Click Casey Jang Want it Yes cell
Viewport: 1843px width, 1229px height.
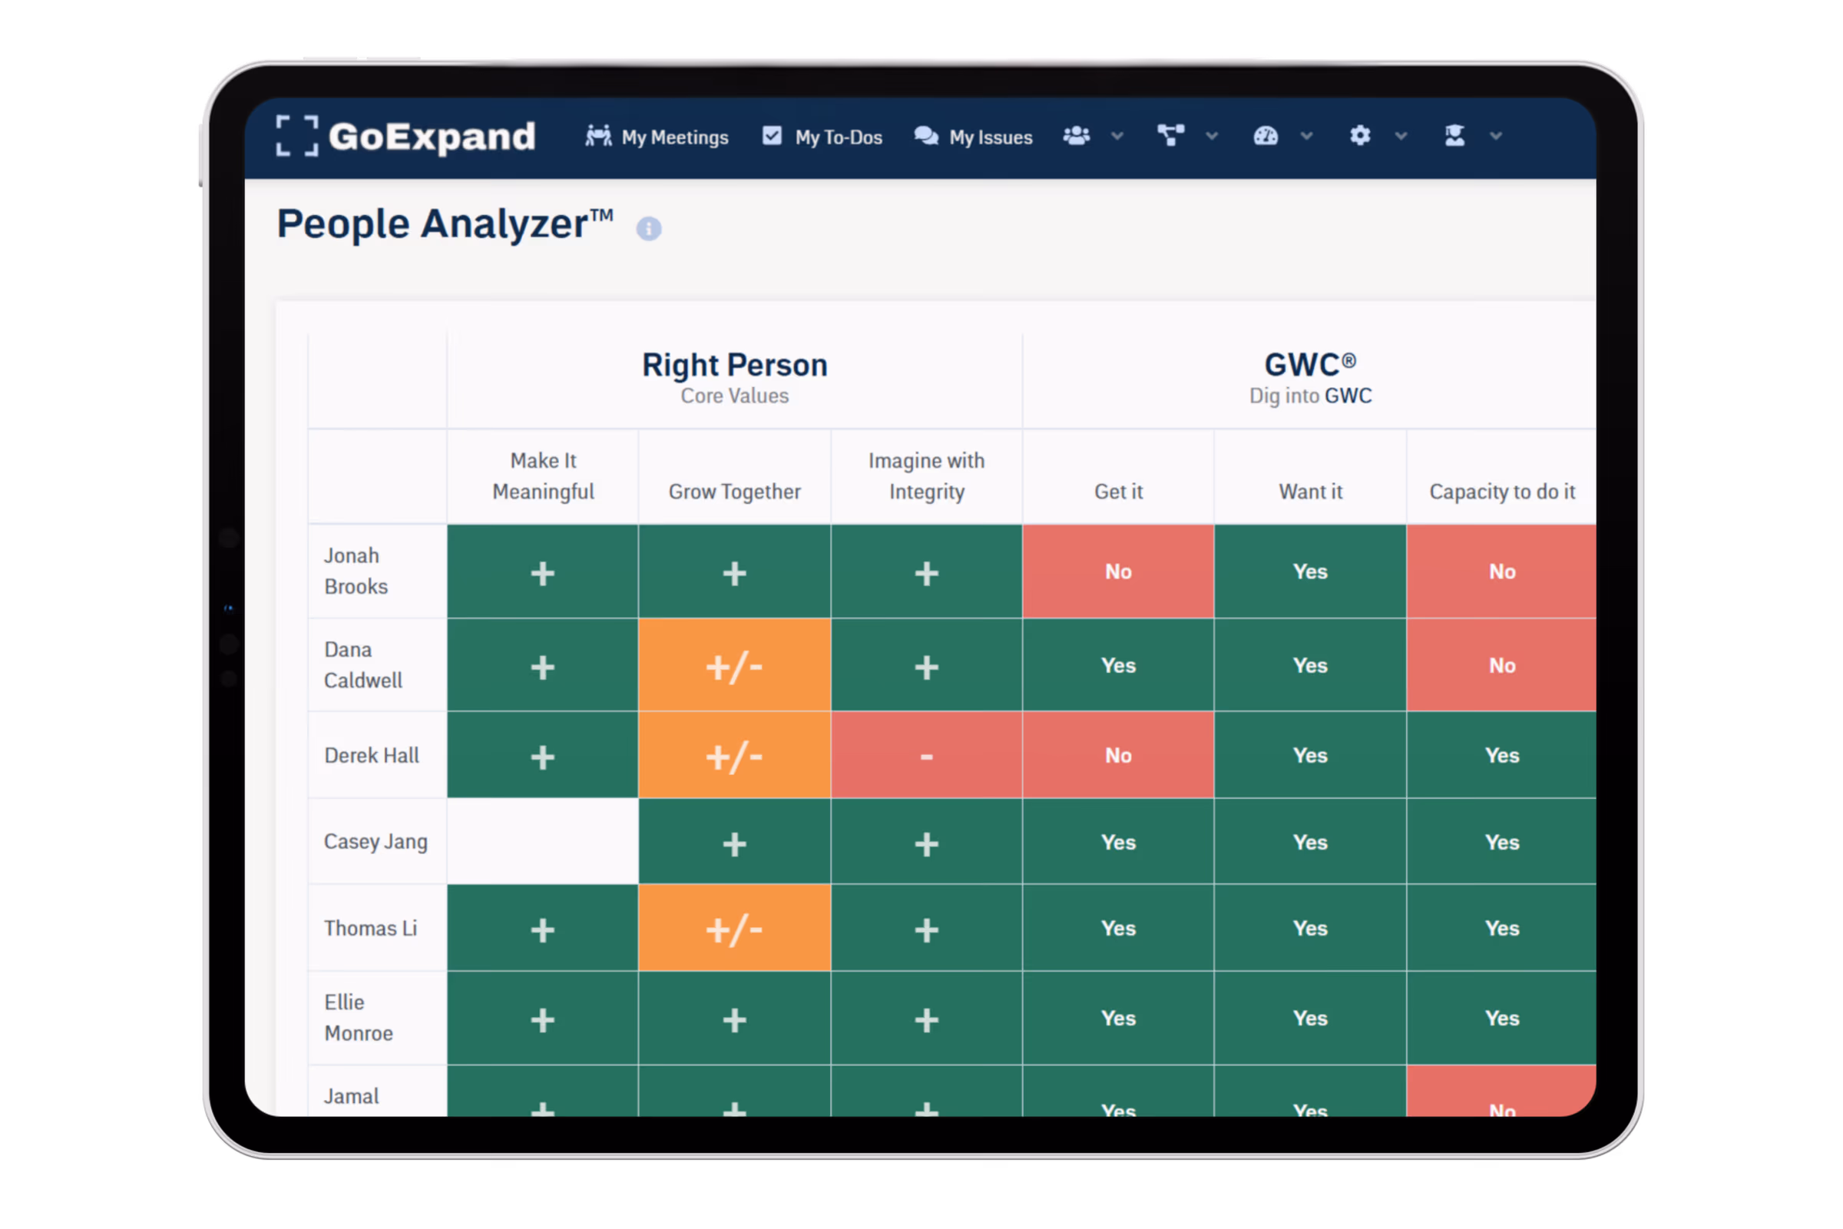(x=1310, y=842)
